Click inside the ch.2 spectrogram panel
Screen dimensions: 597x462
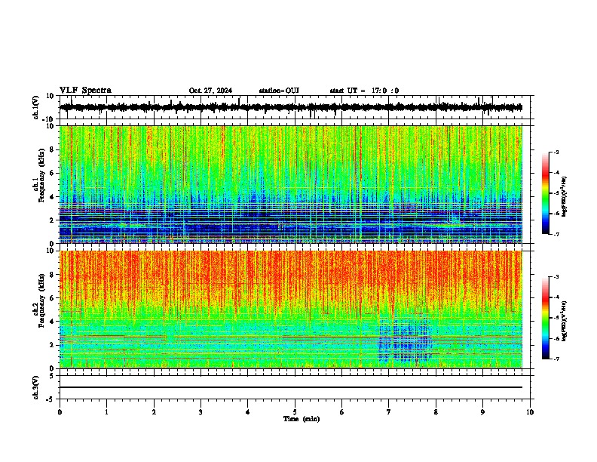[x=291, y=310]
